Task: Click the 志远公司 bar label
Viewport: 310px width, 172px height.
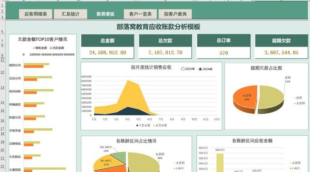Action: point(15,78)
